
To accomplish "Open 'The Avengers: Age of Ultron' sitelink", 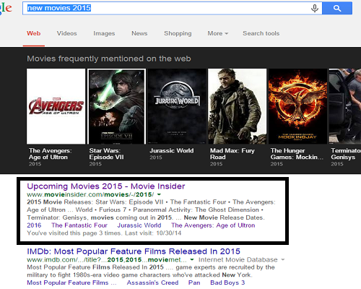I will tap(213, 225).
